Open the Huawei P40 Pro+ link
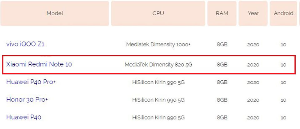Viewport: 300px width, 129px height. point(31,82)
